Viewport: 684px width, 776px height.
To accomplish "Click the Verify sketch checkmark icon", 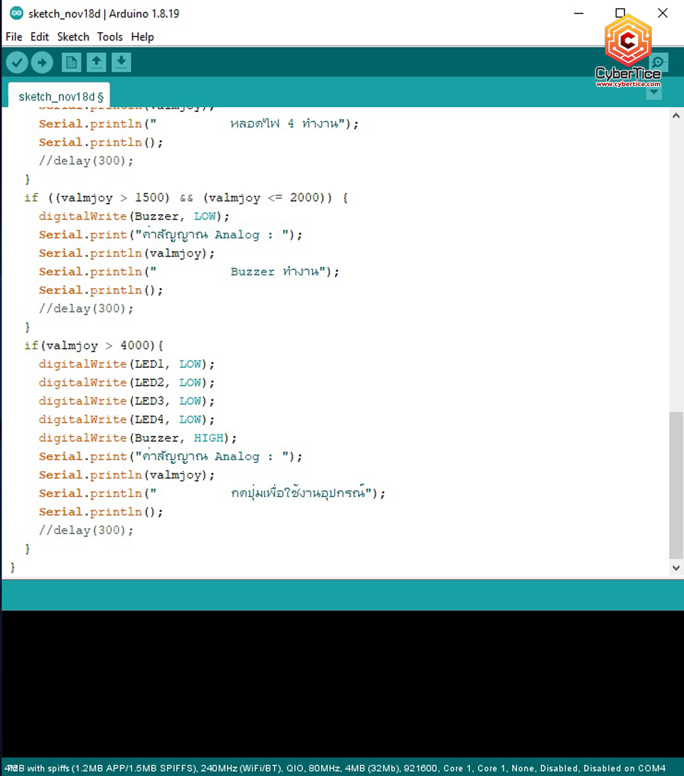I will click(x=17, y=63).
